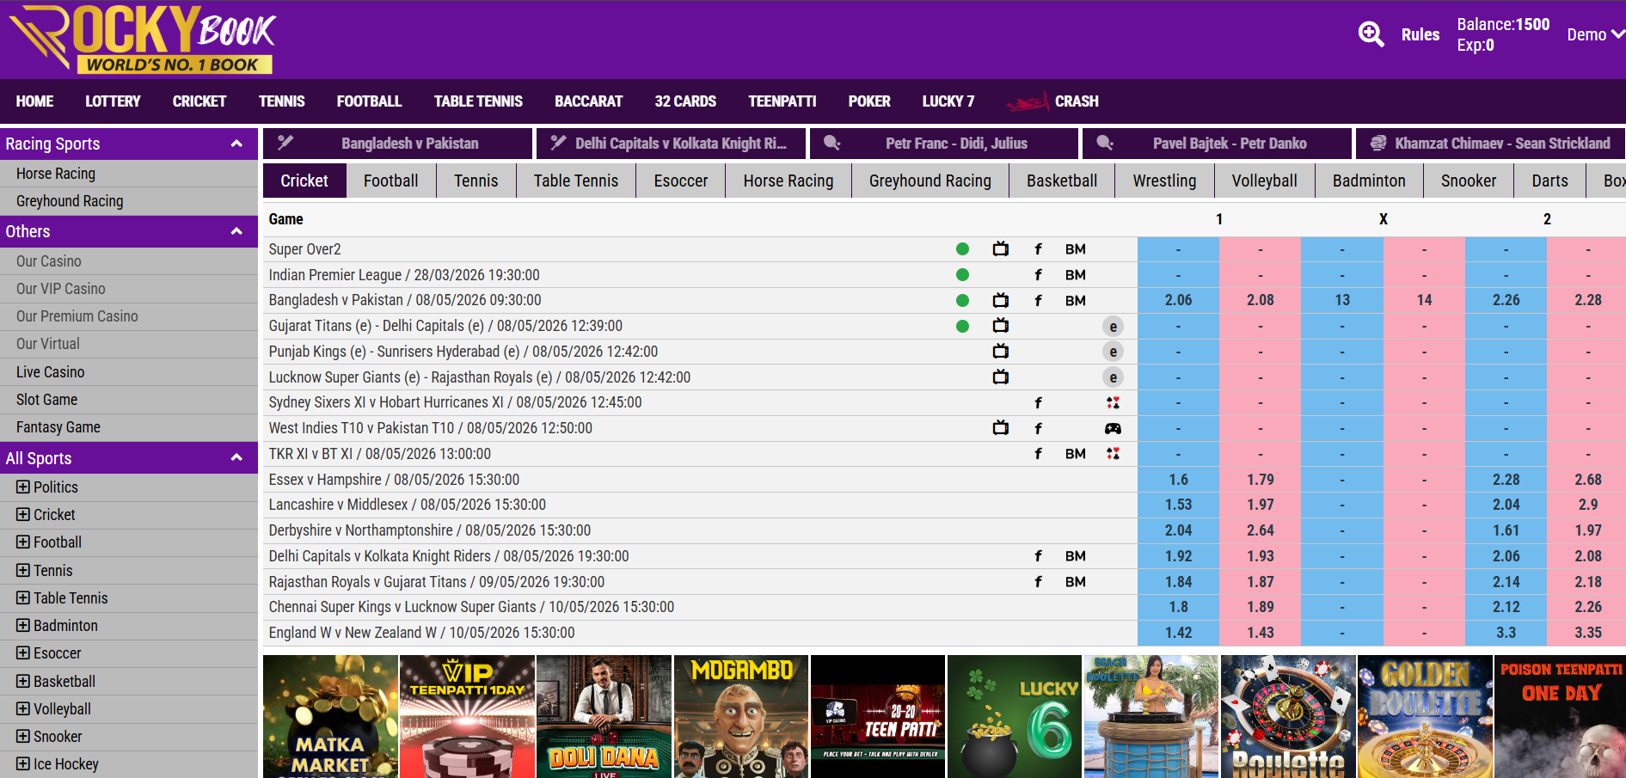Screen dimensions: 1626x778
Task: Click the 'f' icon for Sydney Sixers XI row
Action: (x=1038, y=402)
